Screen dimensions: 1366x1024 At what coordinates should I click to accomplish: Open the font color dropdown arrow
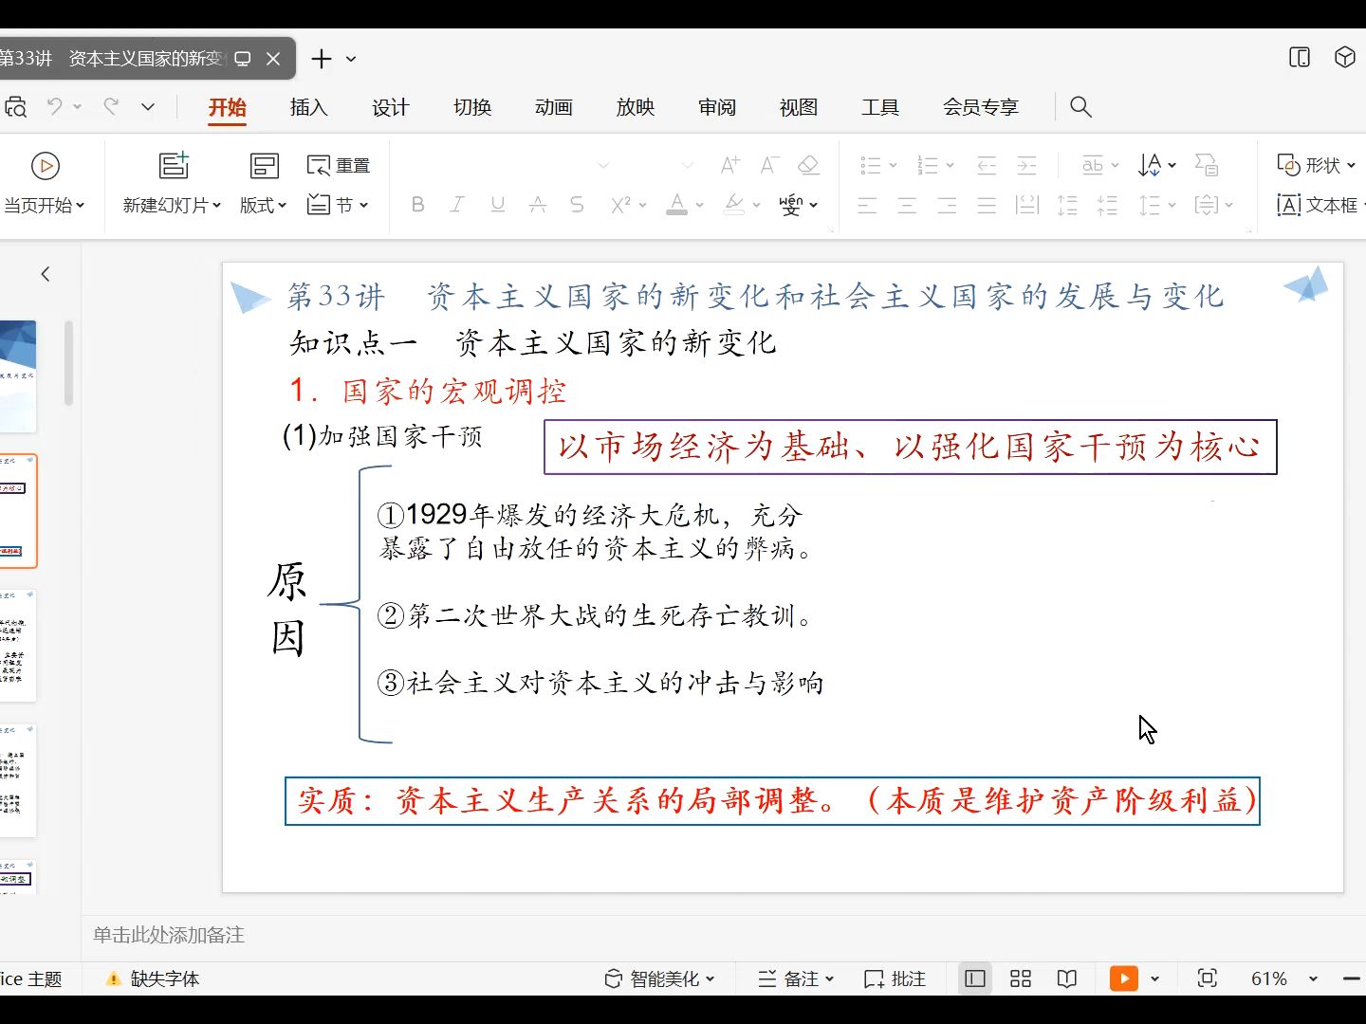[x=698, y=206]
